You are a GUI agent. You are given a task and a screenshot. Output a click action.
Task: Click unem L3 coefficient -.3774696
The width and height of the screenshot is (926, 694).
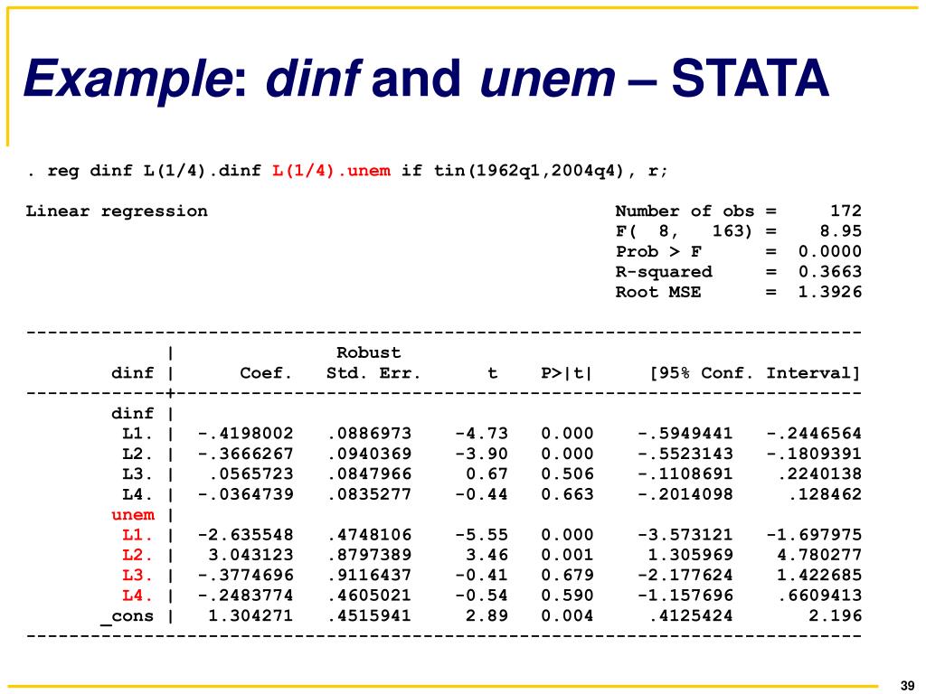(x=245, y=575)
